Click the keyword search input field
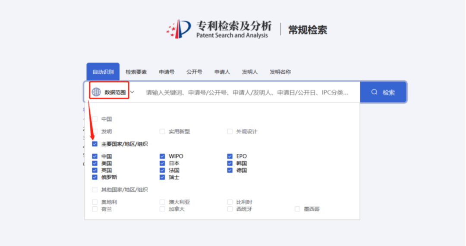This screenshot has height=246, width=466. (247, 92)
